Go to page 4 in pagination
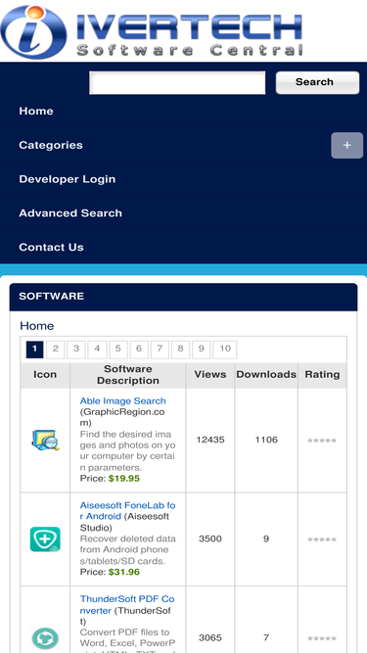 coord(97,350)
